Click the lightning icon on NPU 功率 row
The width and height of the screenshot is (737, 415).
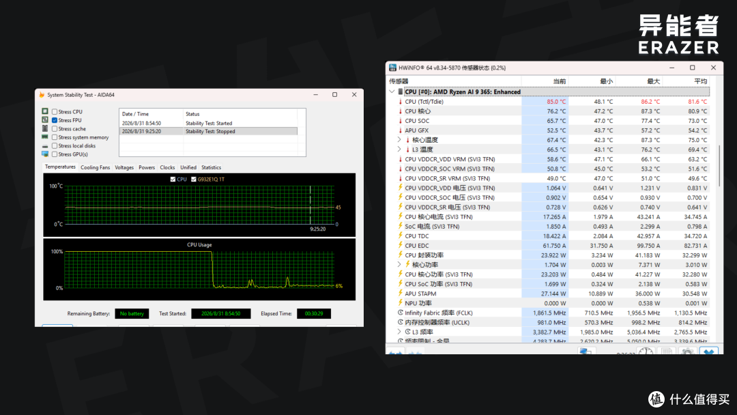pyautogui.click(x=401, y=302)
